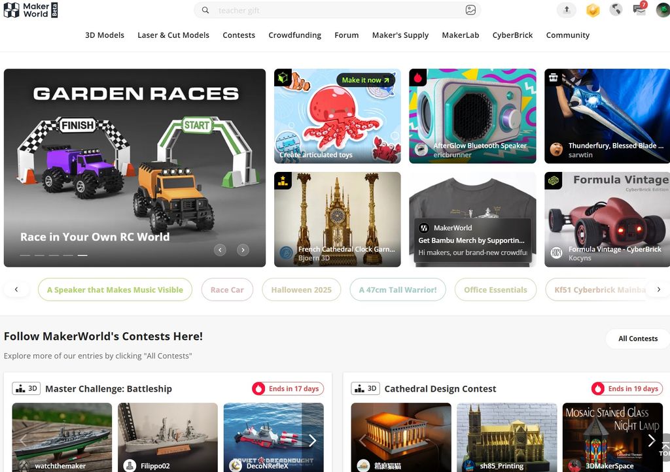Click the All Contests button

pyautogui.click(x=636, y=339)
